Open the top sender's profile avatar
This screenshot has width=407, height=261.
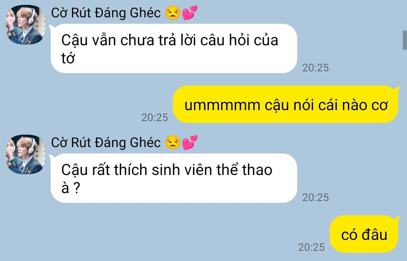pos(26,25)
